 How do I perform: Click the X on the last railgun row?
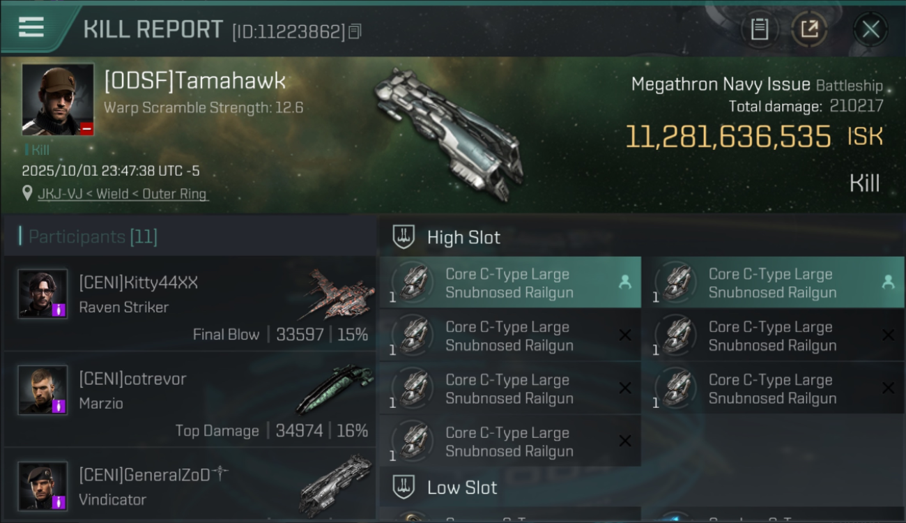coord(625,441)
